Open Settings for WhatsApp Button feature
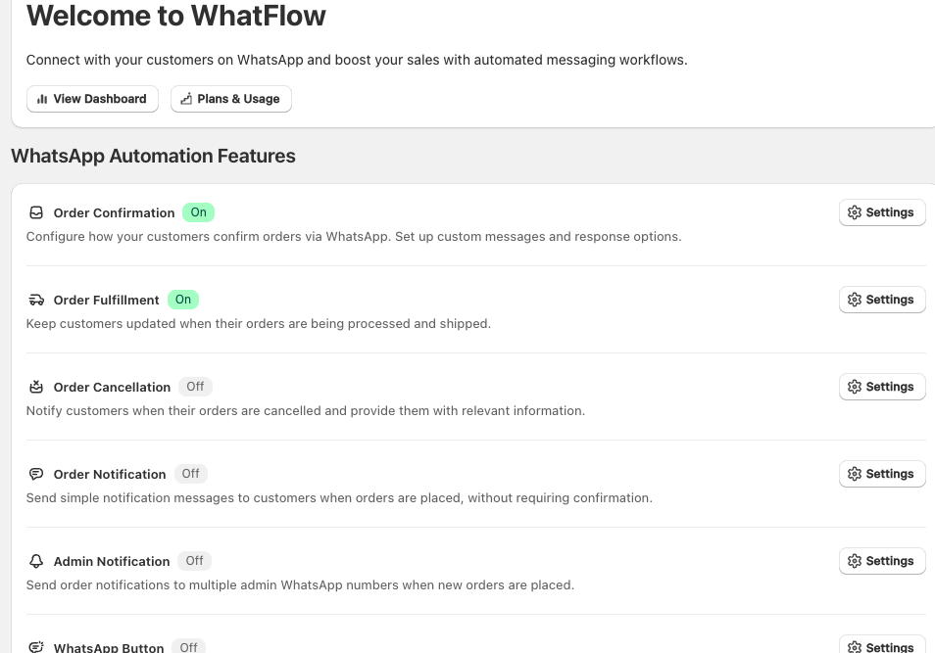This screenshot has height=653, width=935. click(x=882, y=646)
